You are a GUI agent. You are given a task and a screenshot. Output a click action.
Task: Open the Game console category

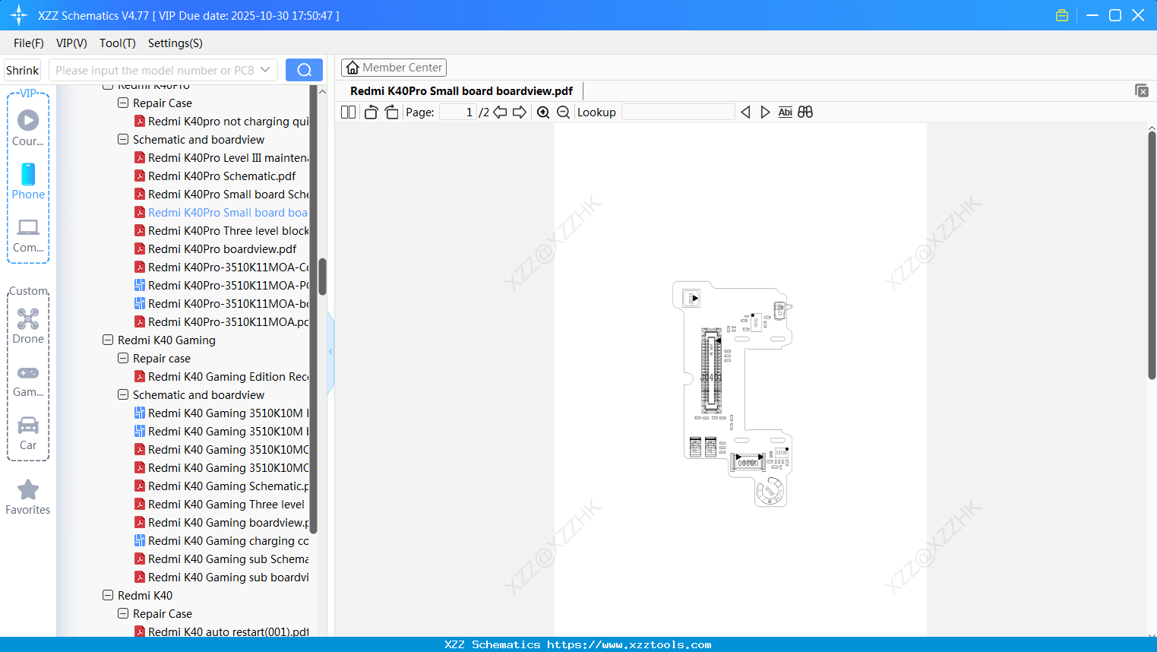pos(28,381)
